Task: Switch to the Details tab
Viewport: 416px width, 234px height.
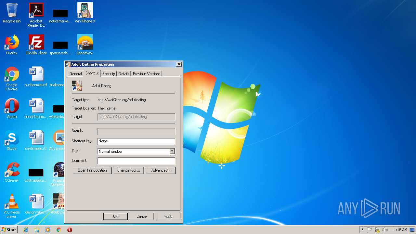Action: (124, 74)
